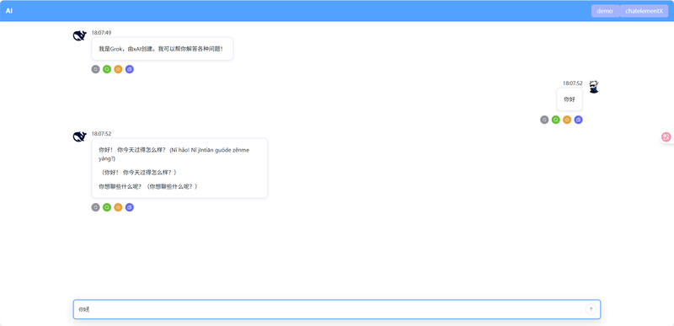Click the user's "你好" message bubble
Image resolution: width=674 pixels, height=326 pixels.
coord(570,99)
